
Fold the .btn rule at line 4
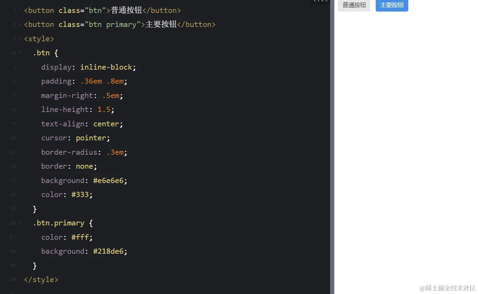pos(20,53)
